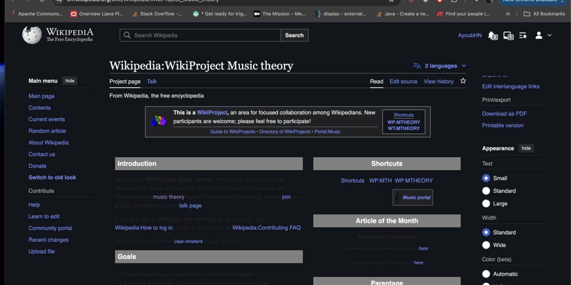Open display - external... bookmark
The height and width of the screenshot is (285, 571).
(341, 14)
